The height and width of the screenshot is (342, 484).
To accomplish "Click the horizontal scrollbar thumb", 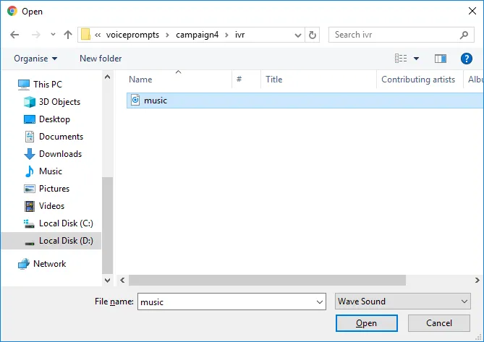I will tap(267, 281).
